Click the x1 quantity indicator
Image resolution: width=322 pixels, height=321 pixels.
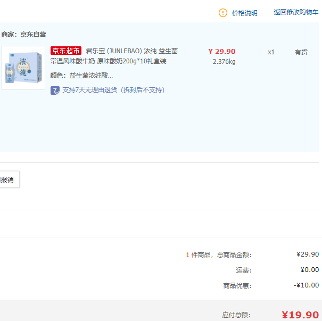pyautogui.click(x=271, y=52)
